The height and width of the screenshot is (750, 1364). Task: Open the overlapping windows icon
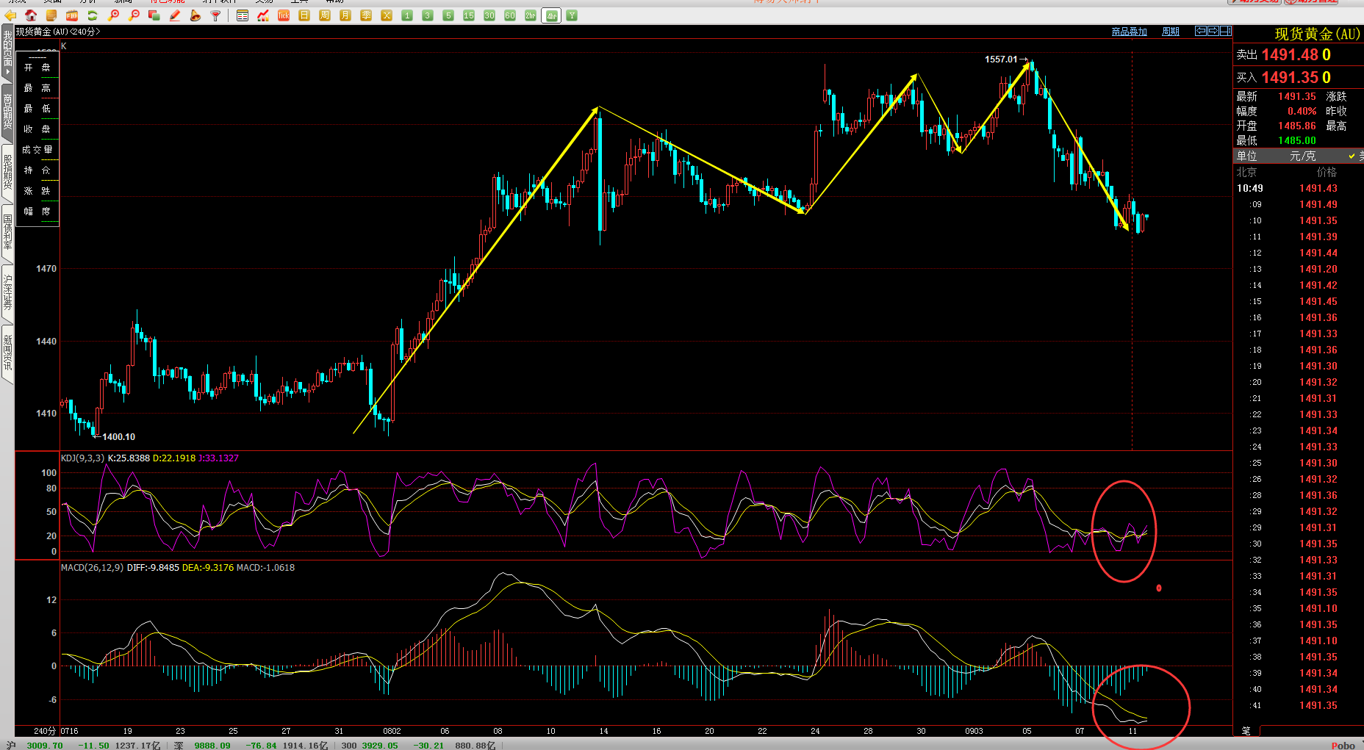click(154, 15)
